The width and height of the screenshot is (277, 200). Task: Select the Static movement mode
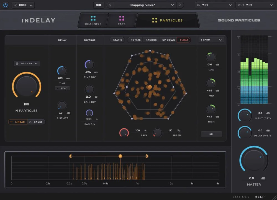tap(117, 40)
